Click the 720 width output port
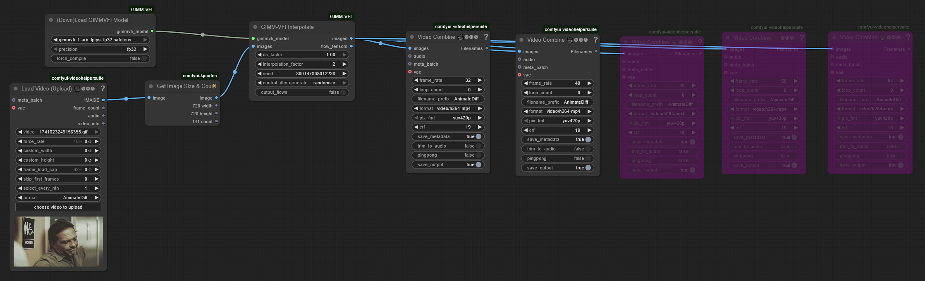 216,106
